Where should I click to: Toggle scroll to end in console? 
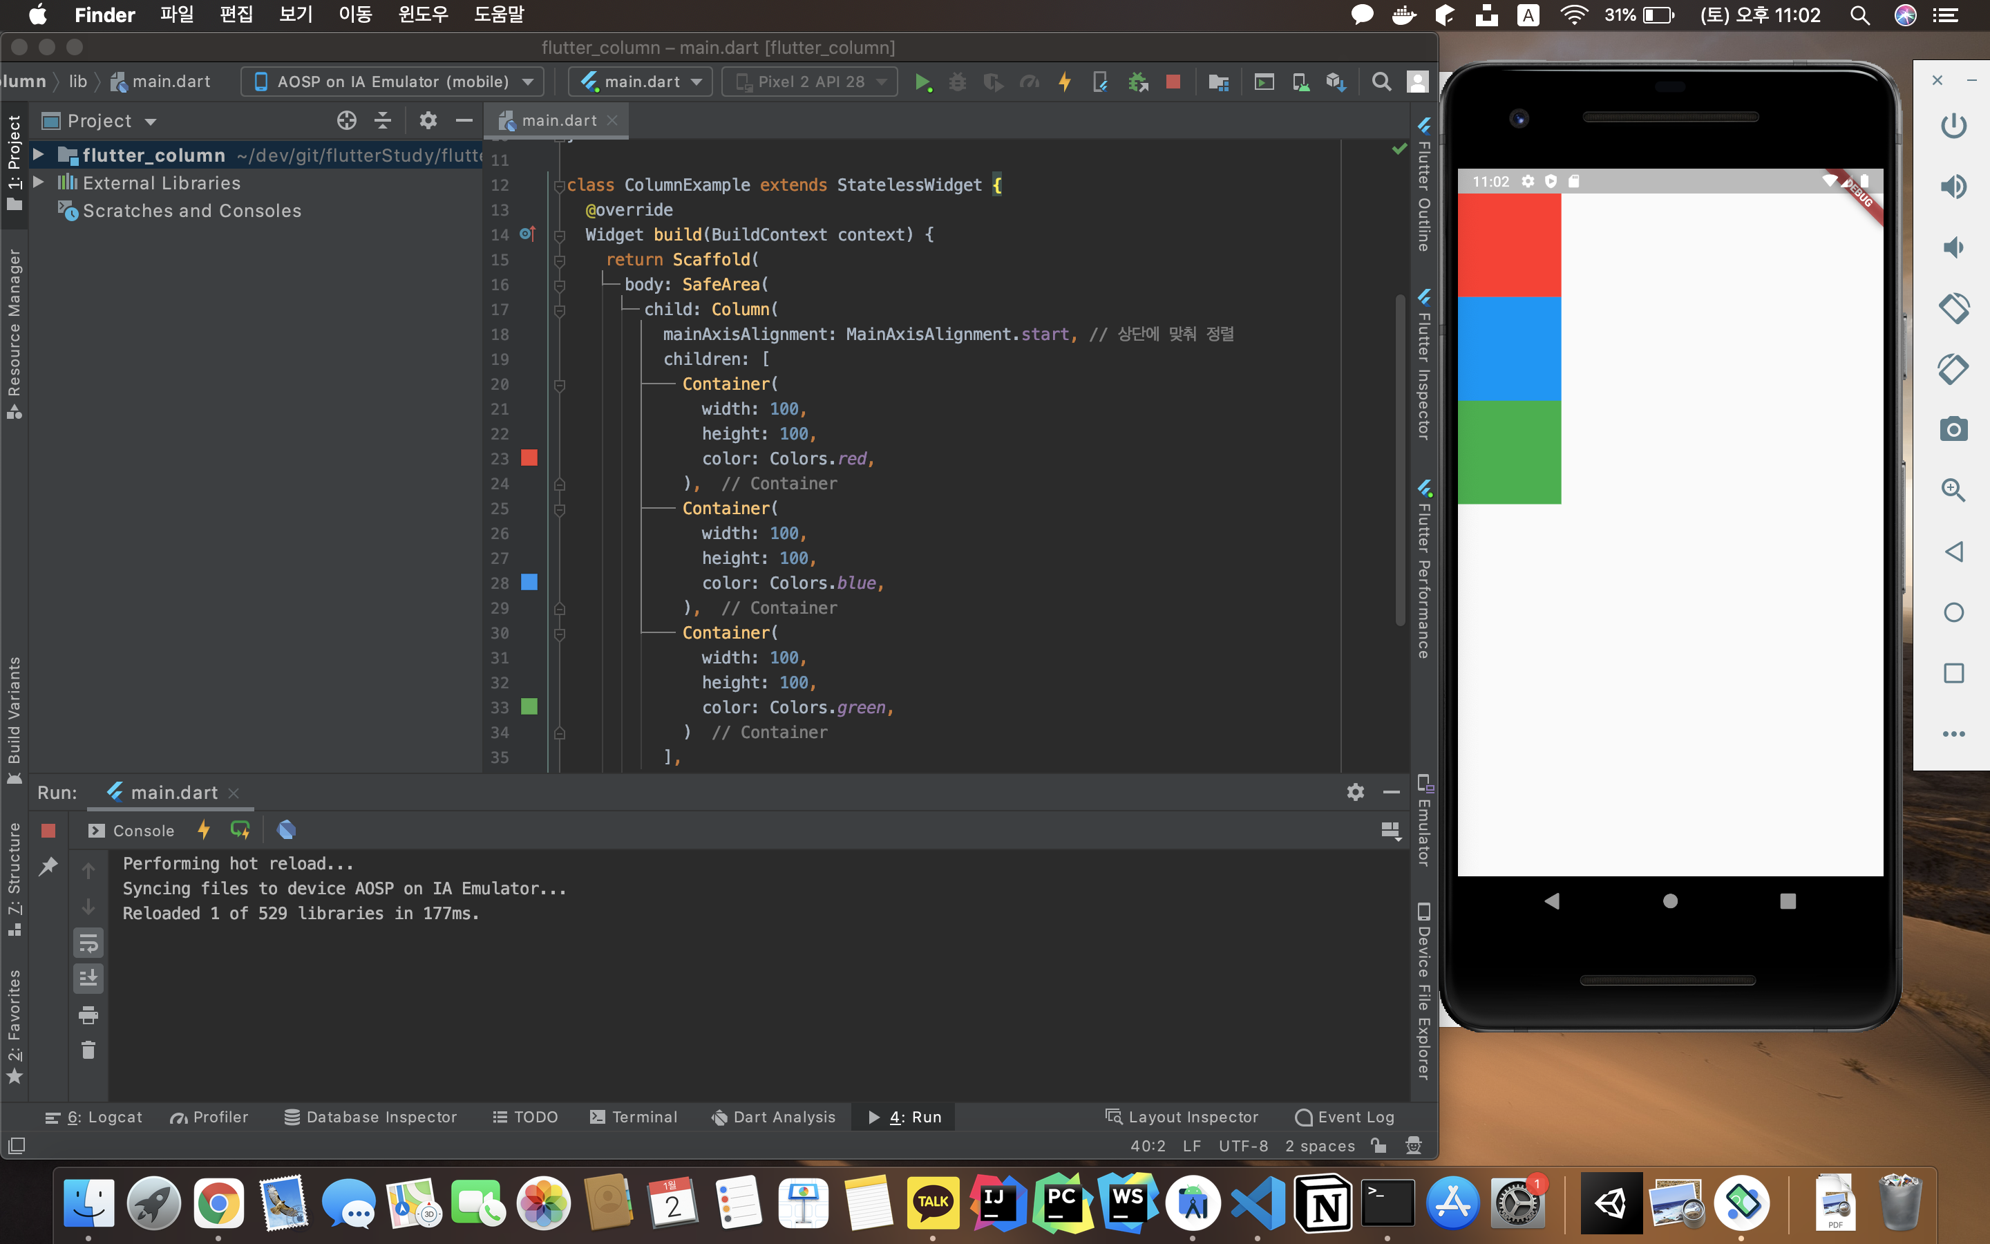[88, 978]
